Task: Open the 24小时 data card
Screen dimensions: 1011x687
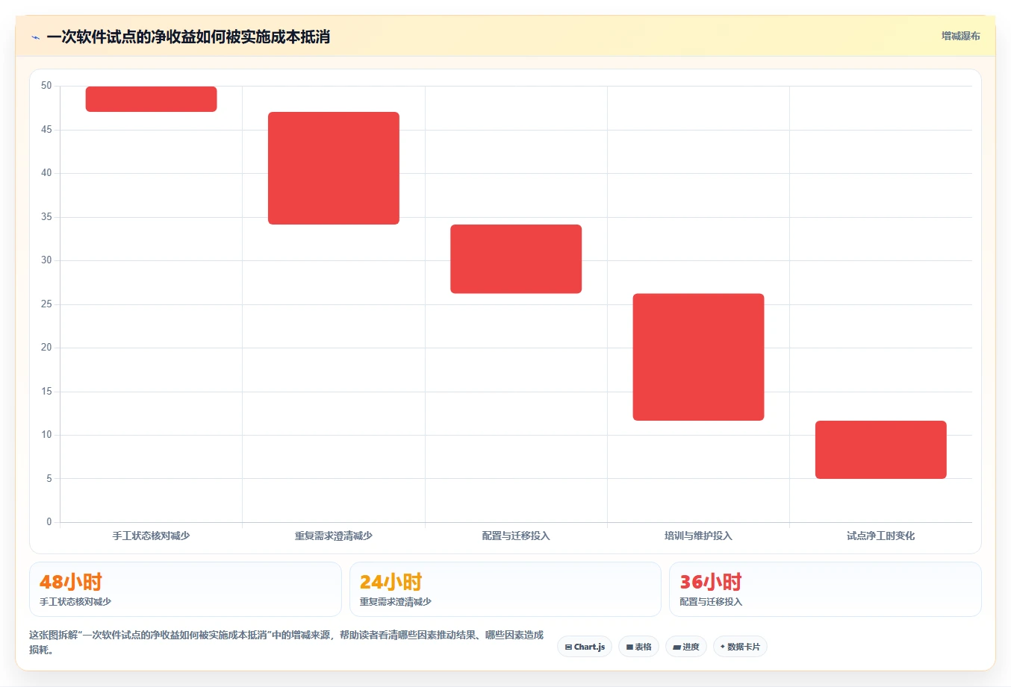Action: pyautogui.click(x=506, y=589)
